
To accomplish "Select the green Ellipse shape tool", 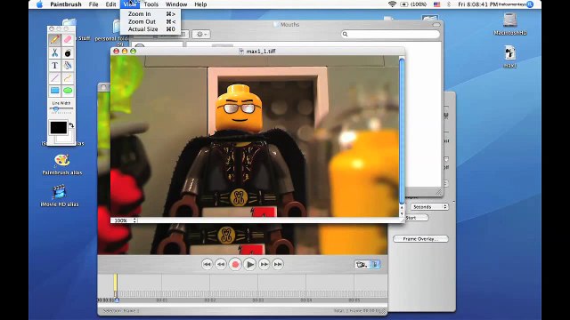I will click(x=68, y=91).
